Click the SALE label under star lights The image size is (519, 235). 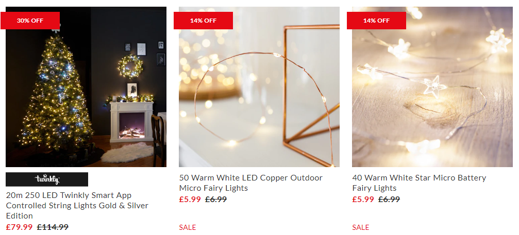point(360,227)
